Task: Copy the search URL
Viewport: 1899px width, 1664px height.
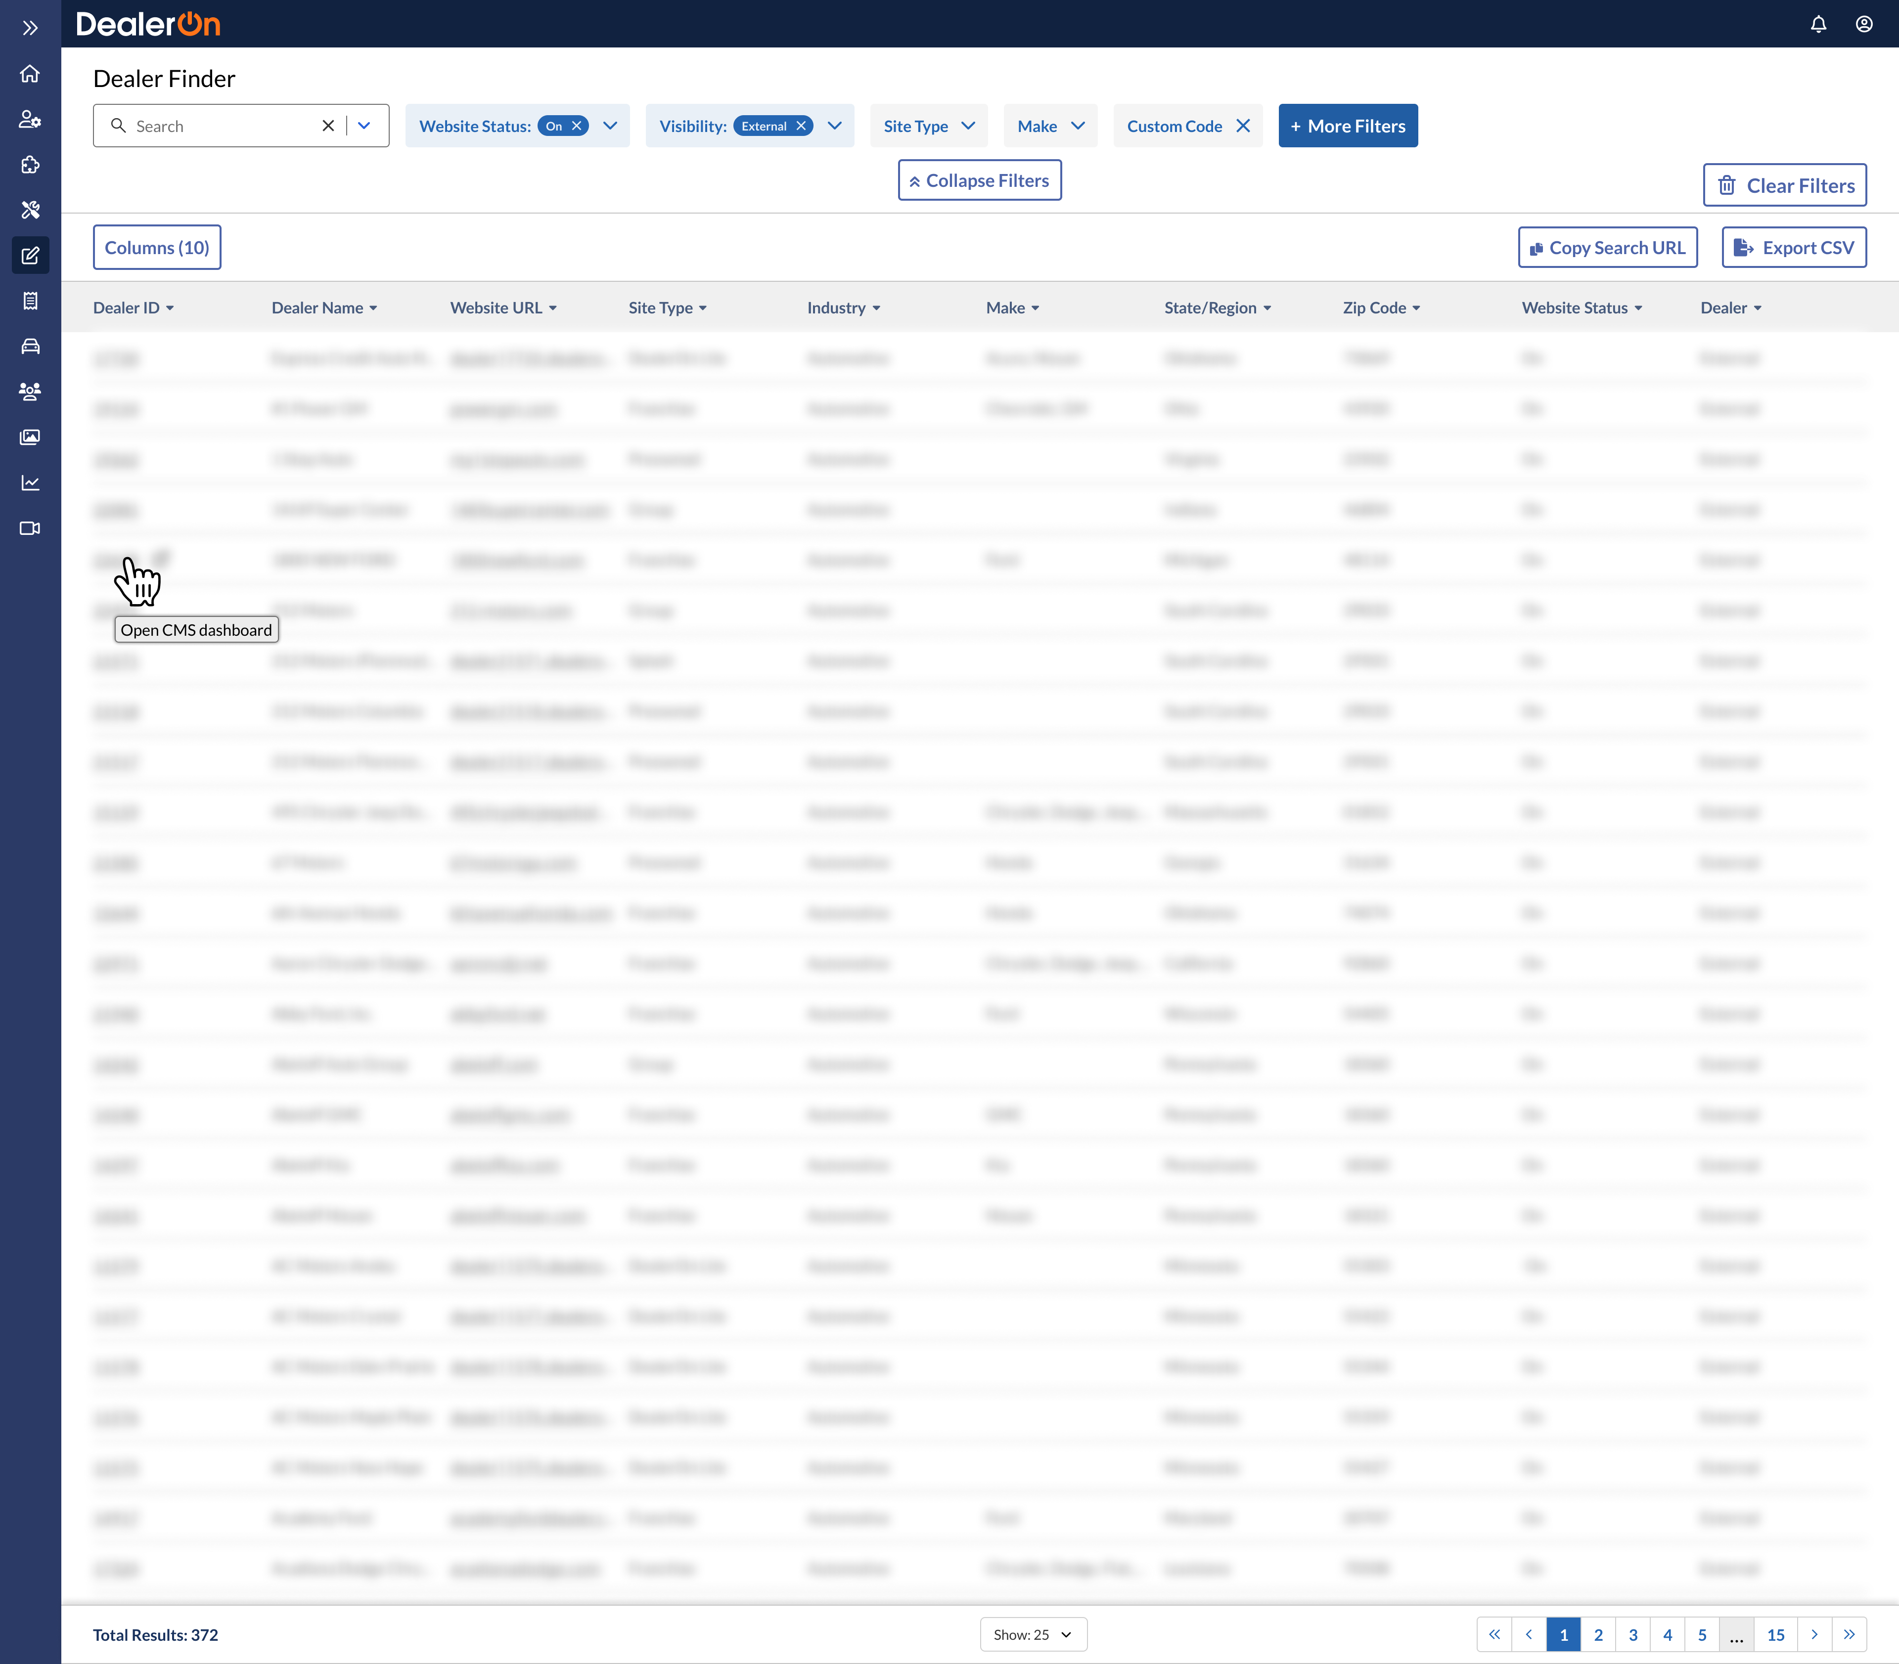Action: 1607,247
